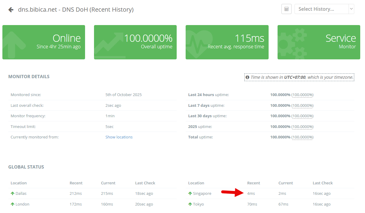Open the Select History dropdown
This screenshot has height=213, width=365.
[x=321, y=9]
